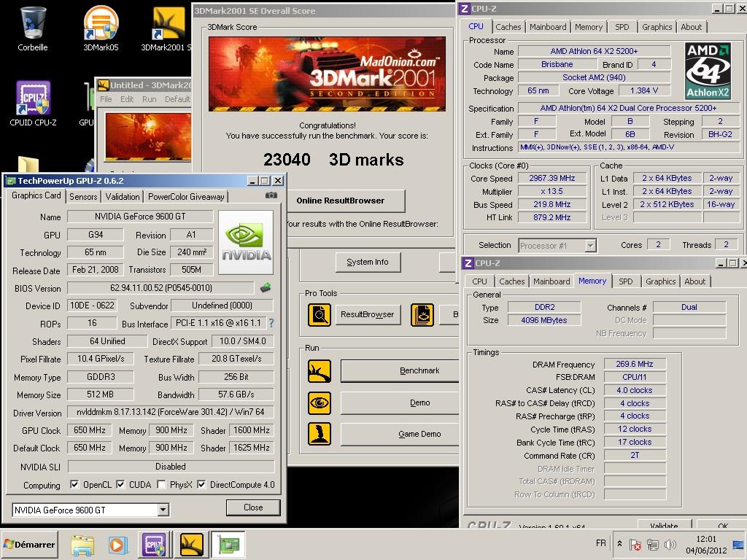
Task: Click the 23040 3D marks score text
Action: pos(333,160)
